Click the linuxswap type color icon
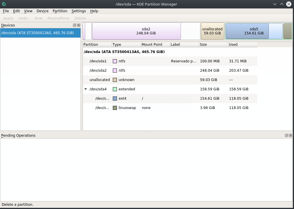The height and width of the screenshot is (209, 294). [115, 108]
